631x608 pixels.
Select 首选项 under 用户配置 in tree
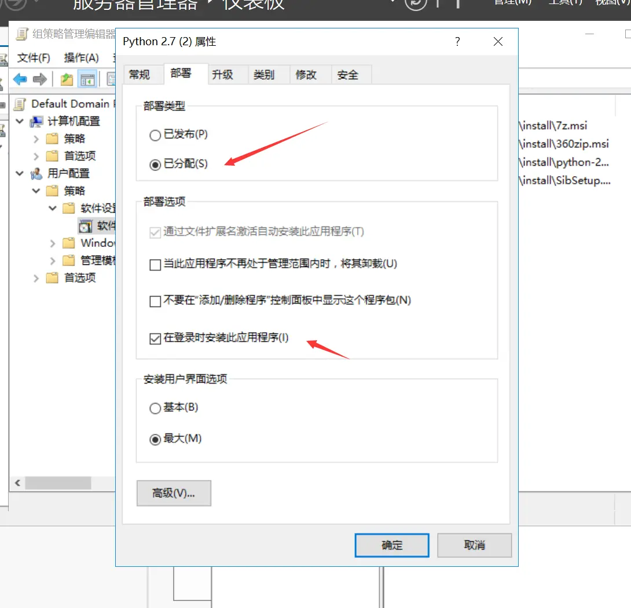80,278
